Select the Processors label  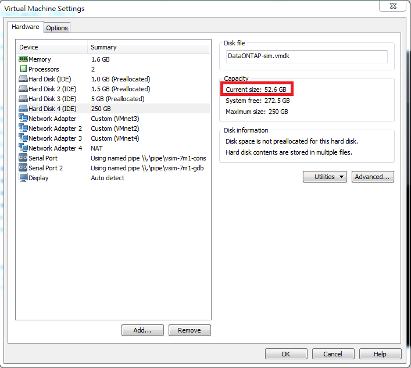tap(44, 69)
